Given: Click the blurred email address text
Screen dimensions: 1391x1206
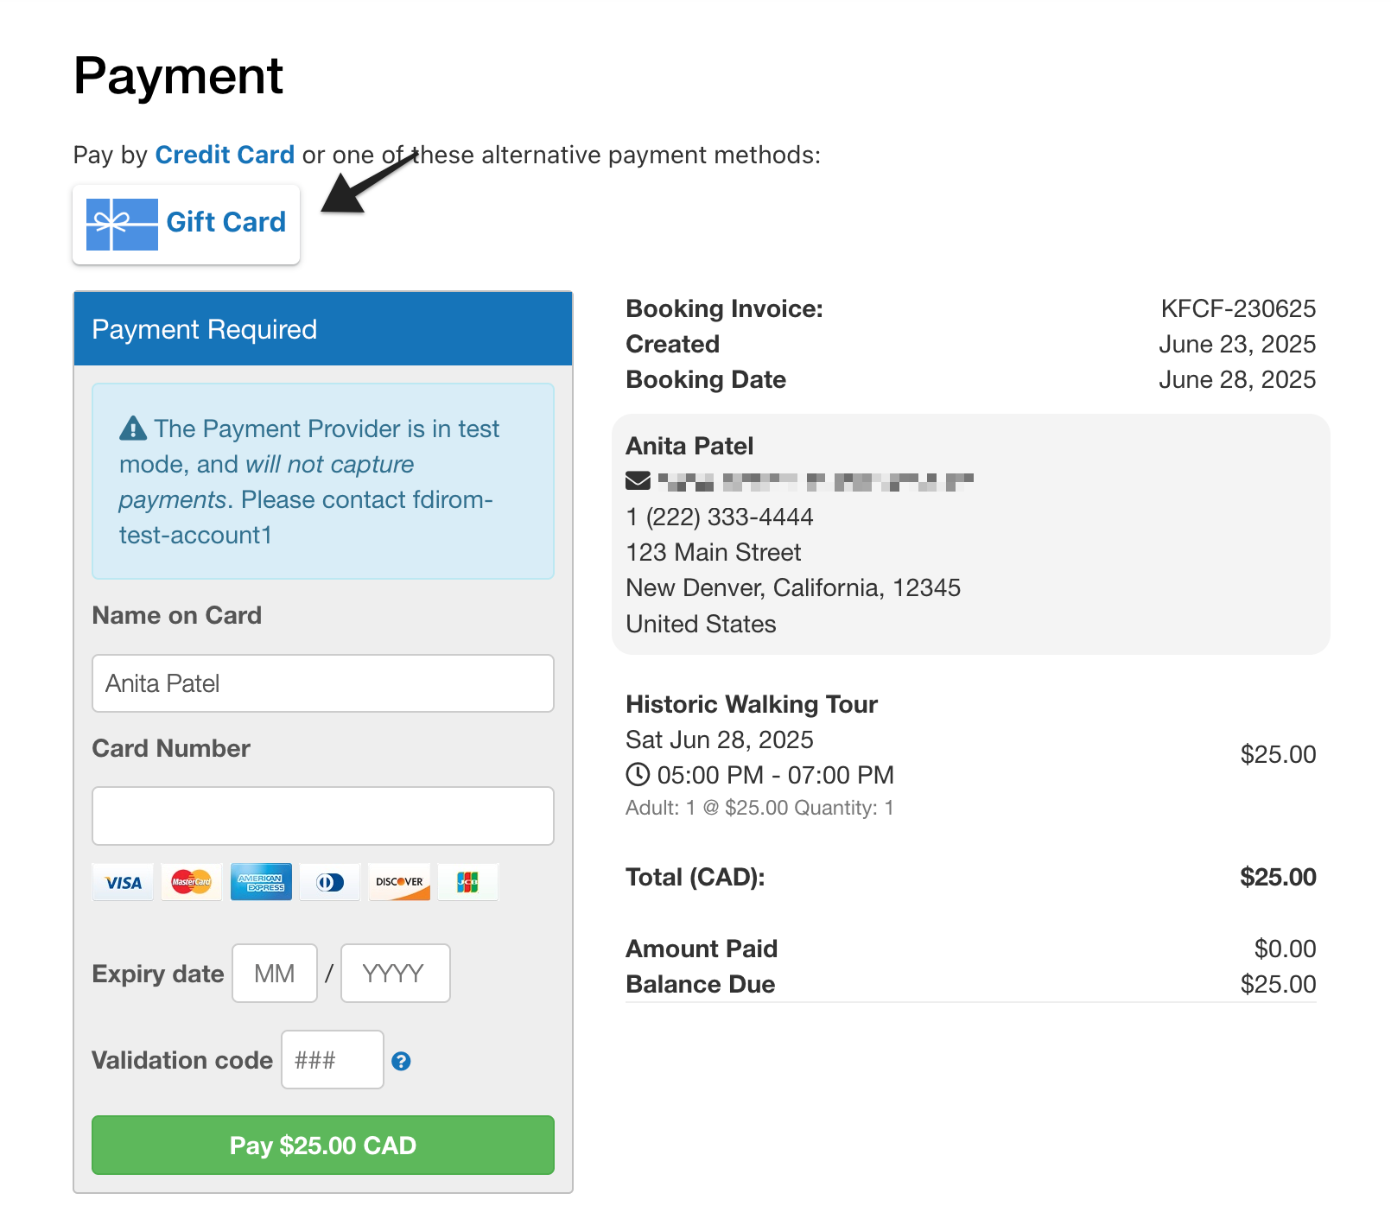Looking at the screenshot, I should (x=816, y=481).
